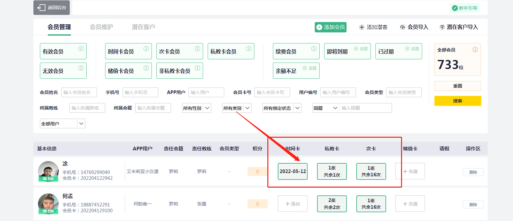
Task: Click the yellow 搜索 button
Action: (458, 101)
